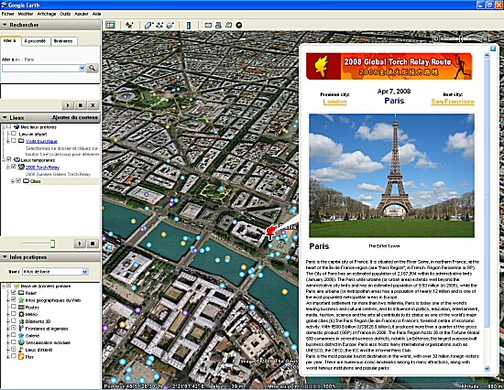Collapse the Rechercher panel triangle

tap(5, 25)
